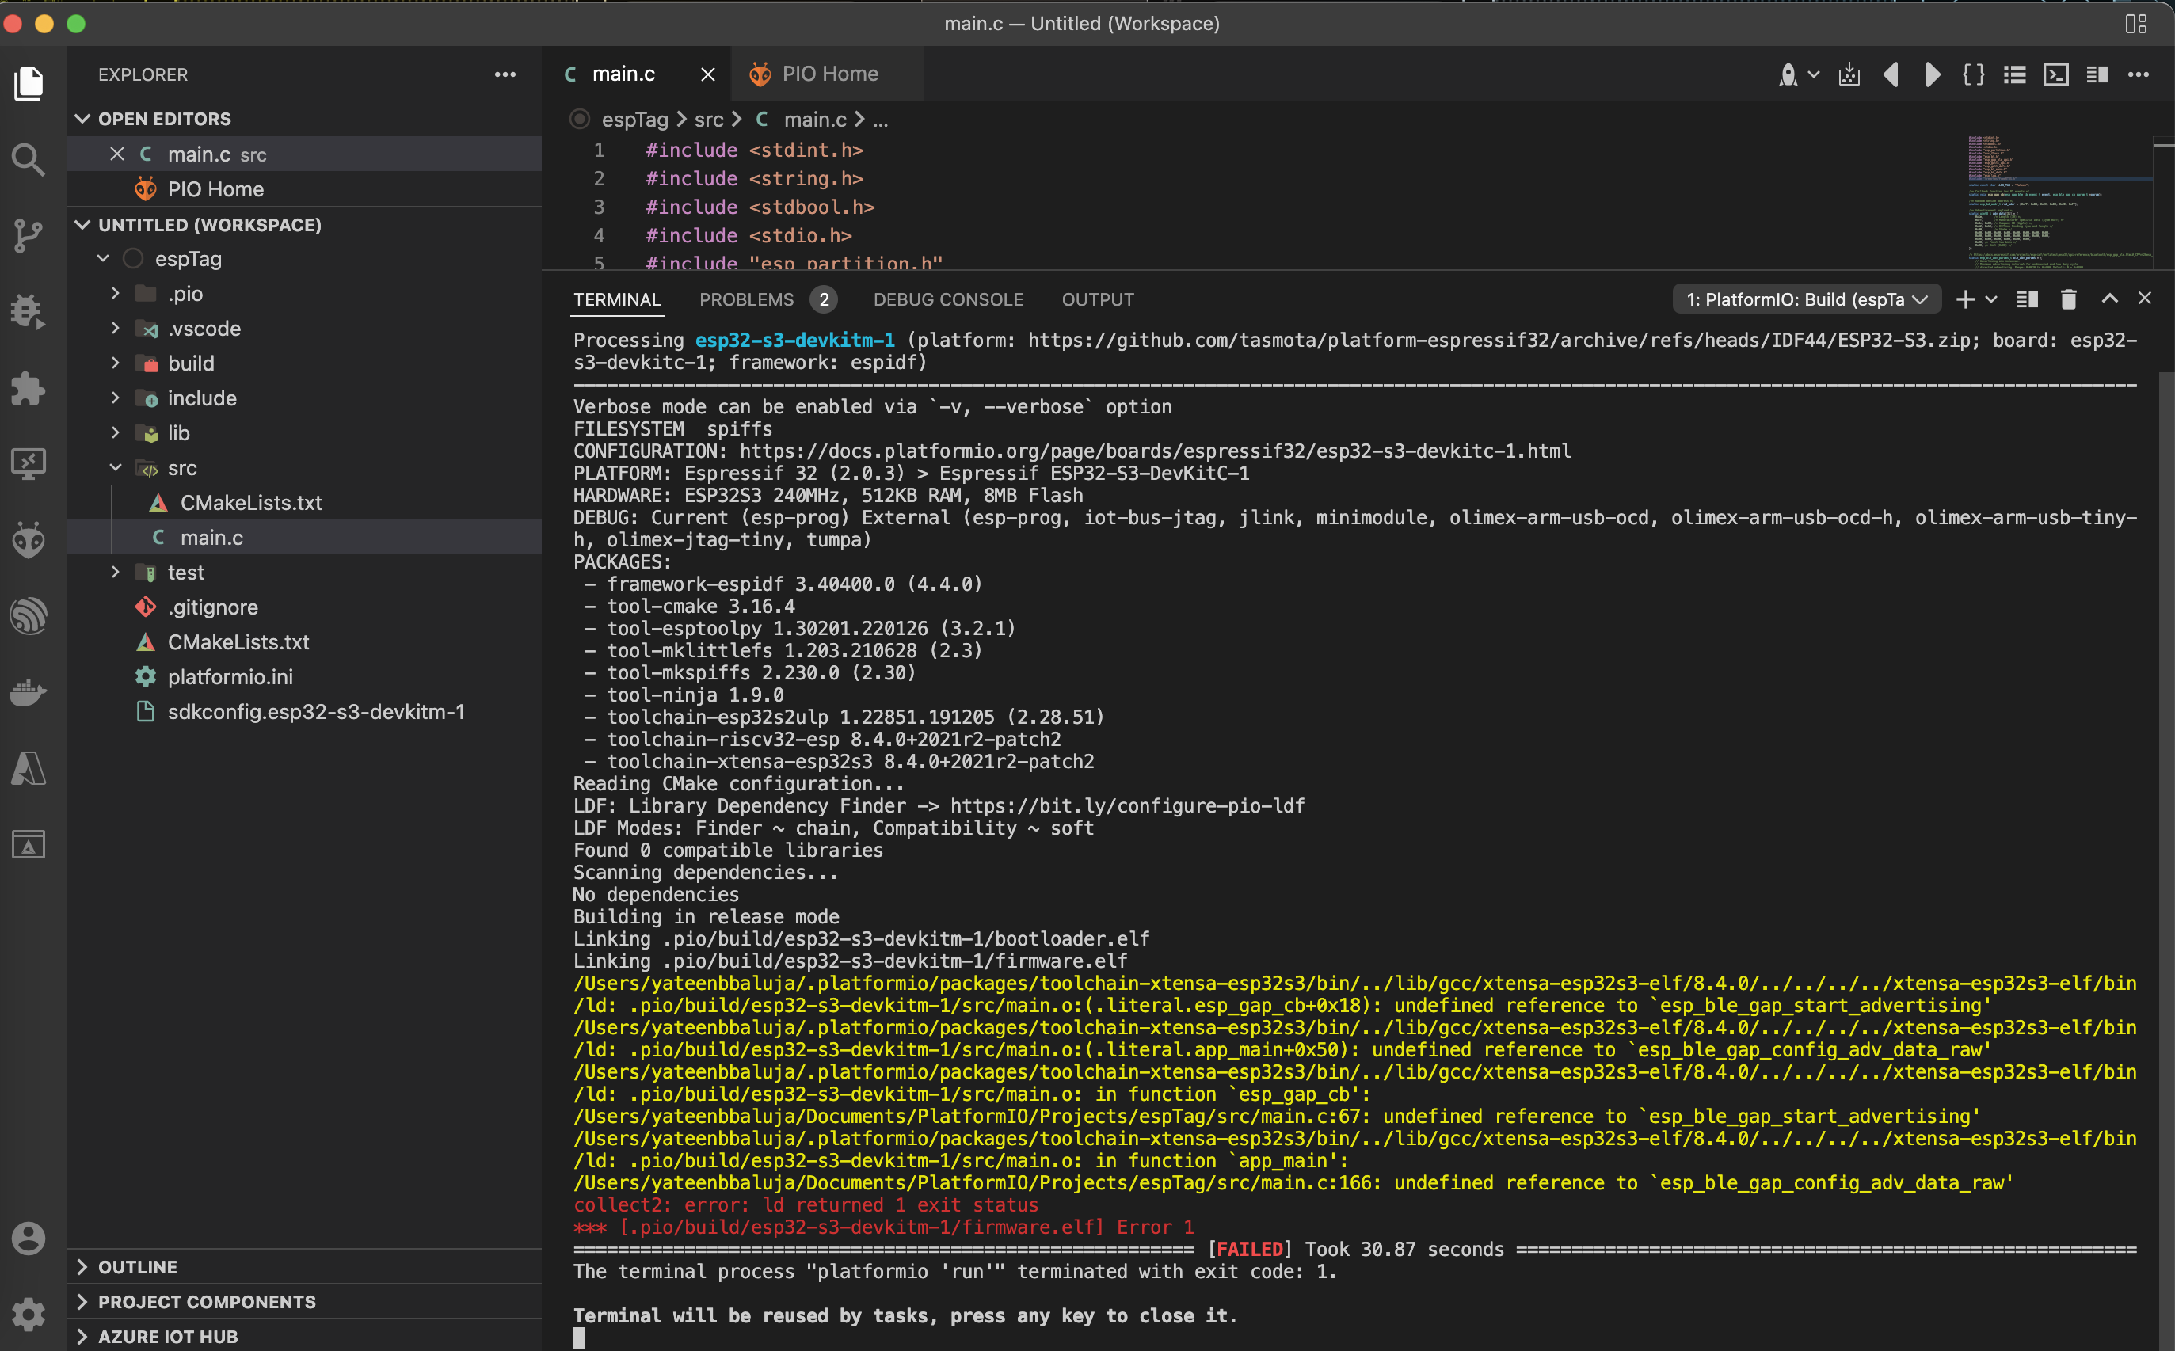This screenshot has height=1351, width=2175.
Task: Expand the lib folder
Action: (116, 432)
